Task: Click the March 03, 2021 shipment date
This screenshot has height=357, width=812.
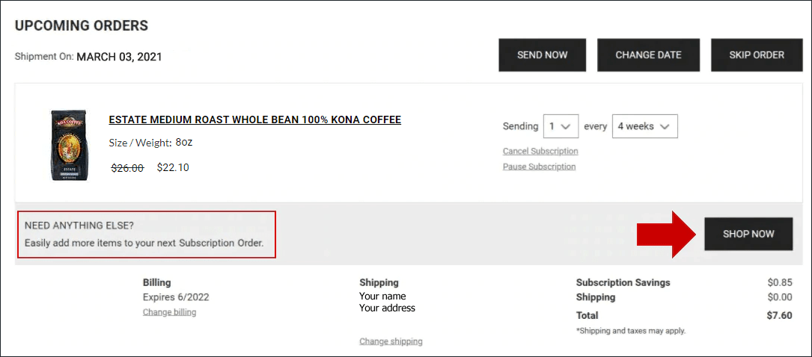Action: pos(119,57)
